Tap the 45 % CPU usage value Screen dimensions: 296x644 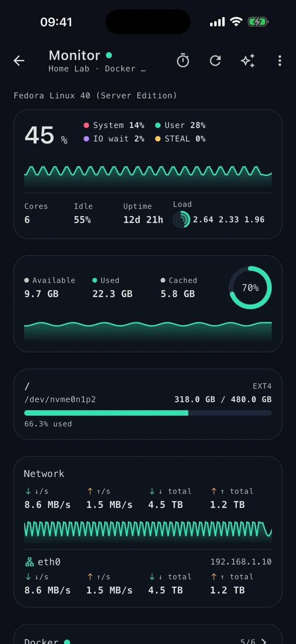coord(46,135)
